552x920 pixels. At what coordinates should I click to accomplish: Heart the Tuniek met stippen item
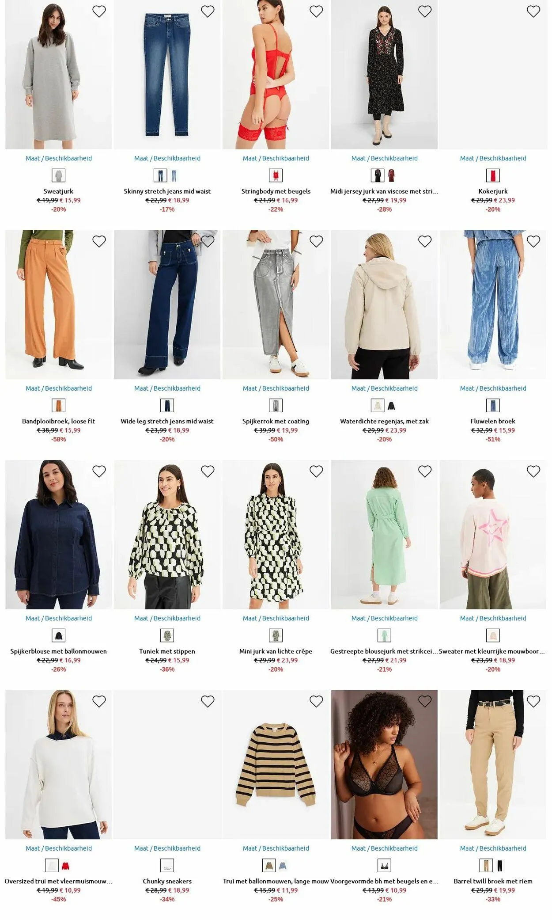pos(208,471)
